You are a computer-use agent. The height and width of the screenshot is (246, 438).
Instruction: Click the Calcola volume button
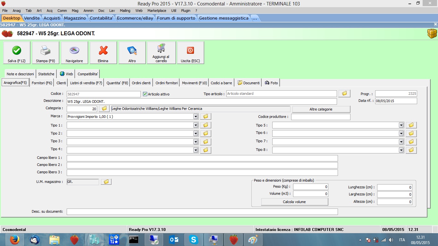[294, 202]
